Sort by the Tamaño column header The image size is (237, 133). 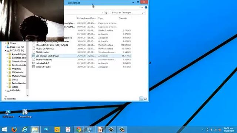pos(125,18)
